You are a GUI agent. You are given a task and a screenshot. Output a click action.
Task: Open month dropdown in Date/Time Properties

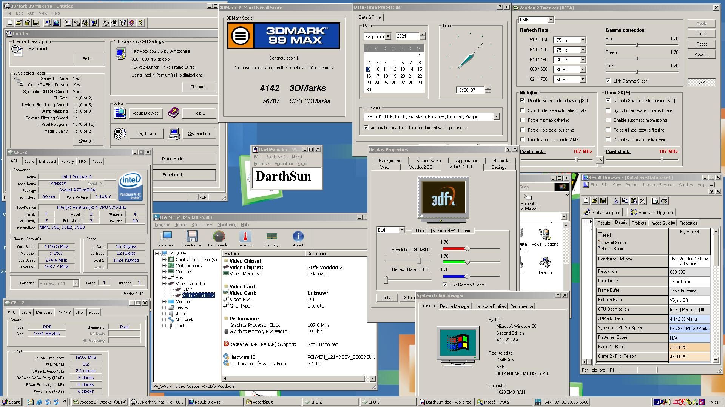click(388, 36)
